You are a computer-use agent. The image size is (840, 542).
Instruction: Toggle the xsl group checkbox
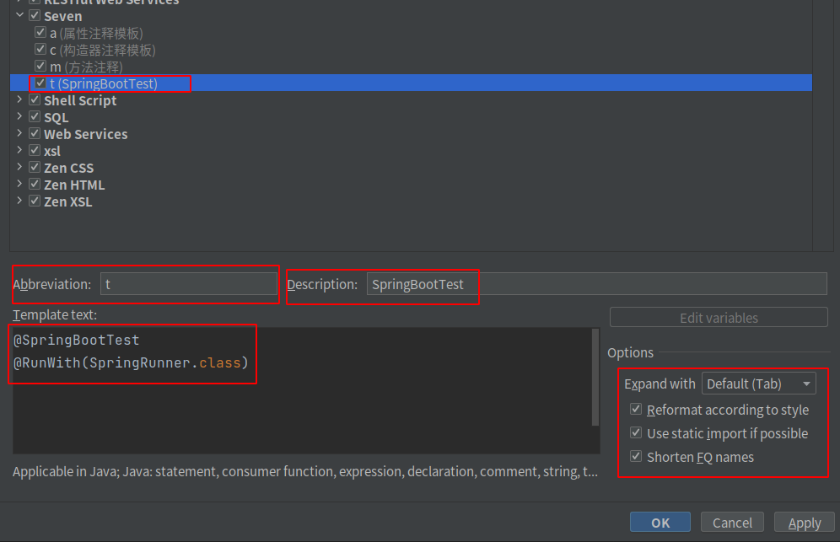point(35,150)
